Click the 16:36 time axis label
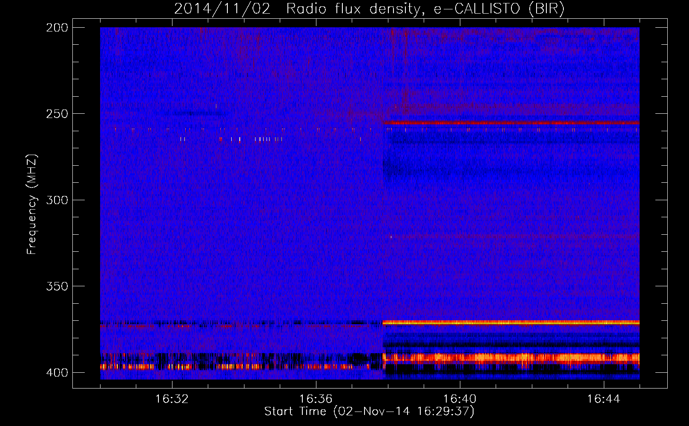 [316, 399]
